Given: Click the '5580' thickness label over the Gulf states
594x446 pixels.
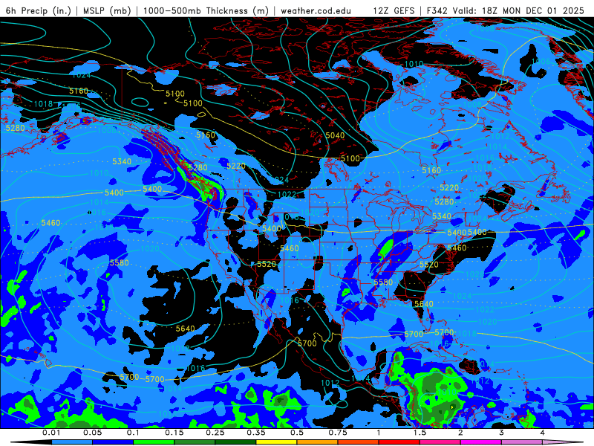Looking at the screenshot, I should pyautogui.click(x=383, y=282).
